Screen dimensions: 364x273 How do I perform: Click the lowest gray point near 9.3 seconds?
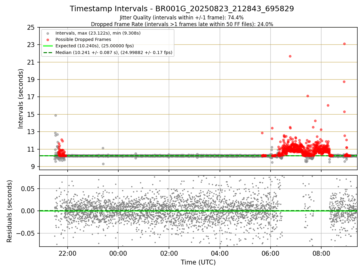(x=103, y=164)
